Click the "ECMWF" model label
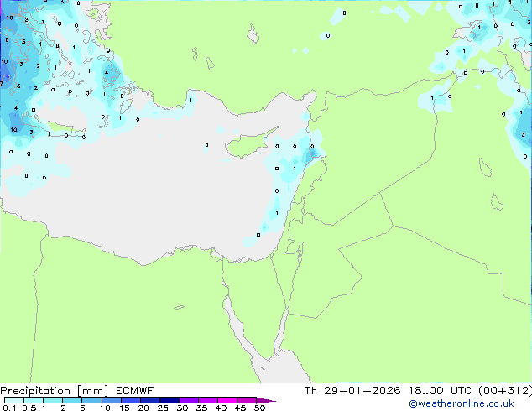 [x=135, y=391]
